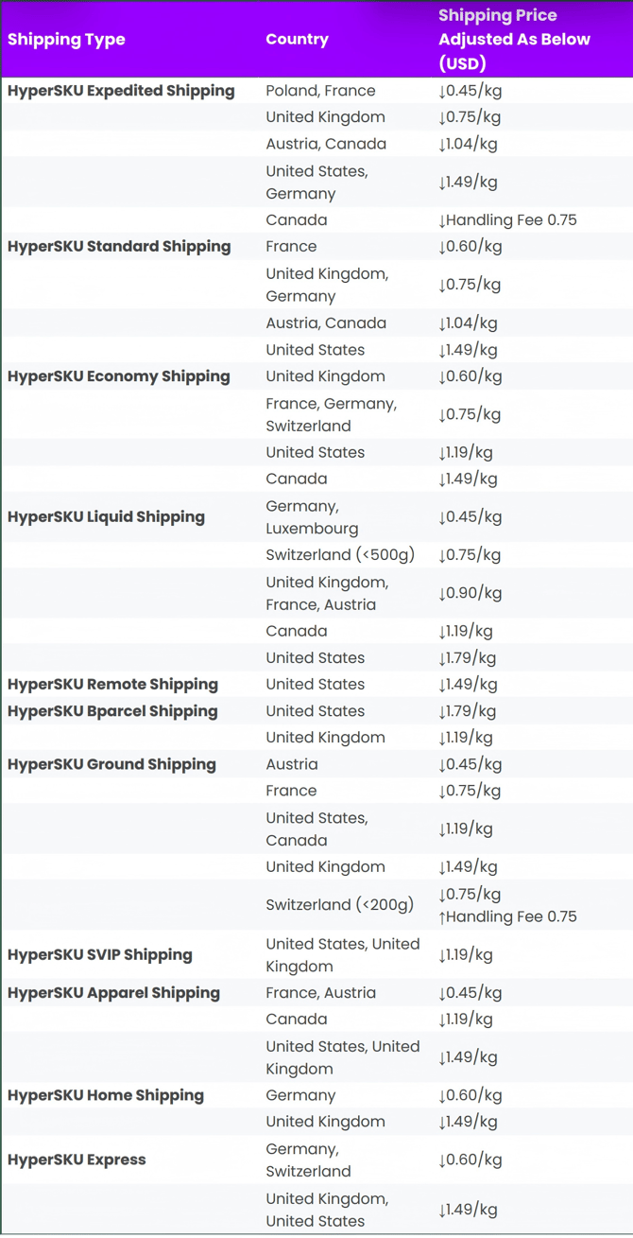Select the Shipping Price Adjusted column header
This screenshot has height=1238, width=633.
pyautogui.click(x=514, y=40)
